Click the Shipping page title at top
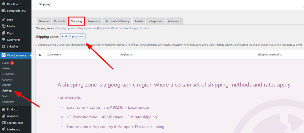Viewport: 304px width, 133px height. point(45,4)
